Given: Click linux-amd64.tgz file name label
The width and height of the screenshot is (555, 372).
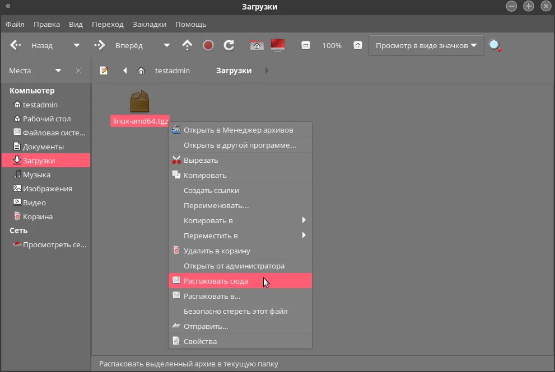Looking at the screenshot, I should click(140, 121).
